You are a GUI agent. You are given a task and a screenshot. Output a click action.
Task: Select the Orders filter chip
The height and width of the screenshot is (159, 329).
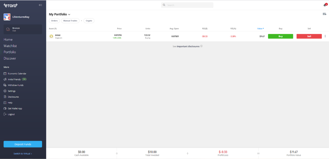pyautogui.click(x=54, y=21)
